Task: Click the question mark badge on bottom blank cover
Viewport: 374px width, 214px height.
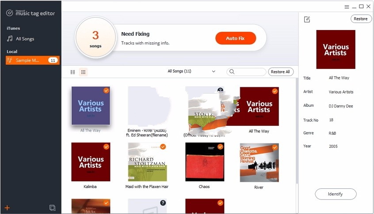Action: [163, 203]
